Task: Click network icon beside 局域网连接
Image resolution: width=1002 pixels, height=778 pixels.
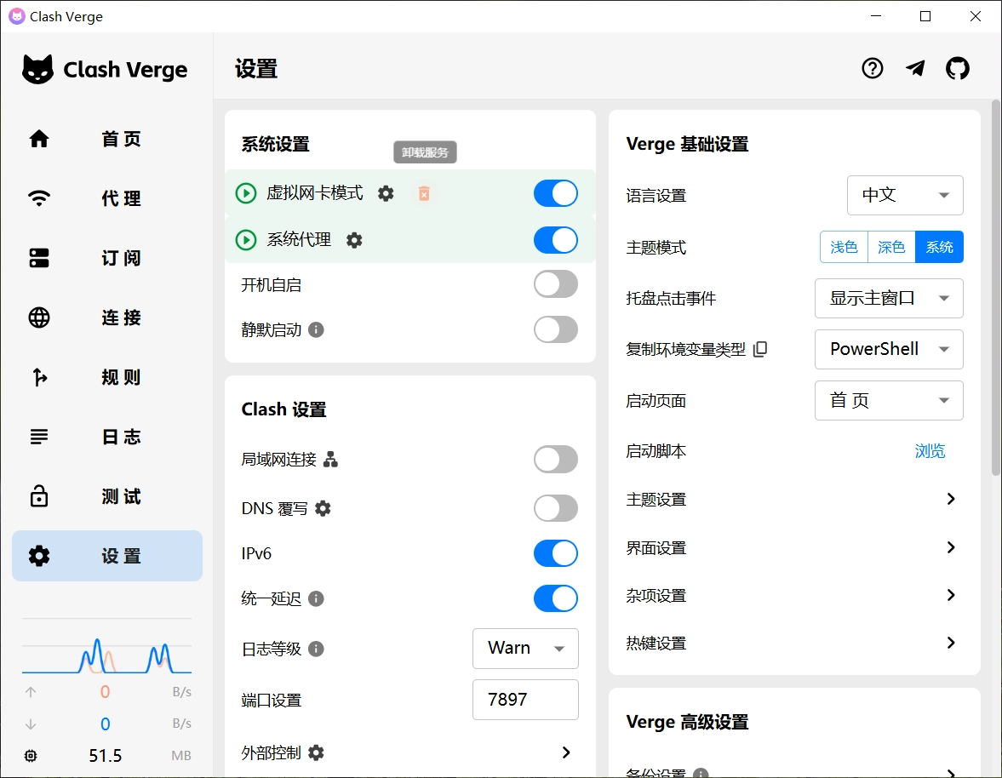Action: [330, 460]
